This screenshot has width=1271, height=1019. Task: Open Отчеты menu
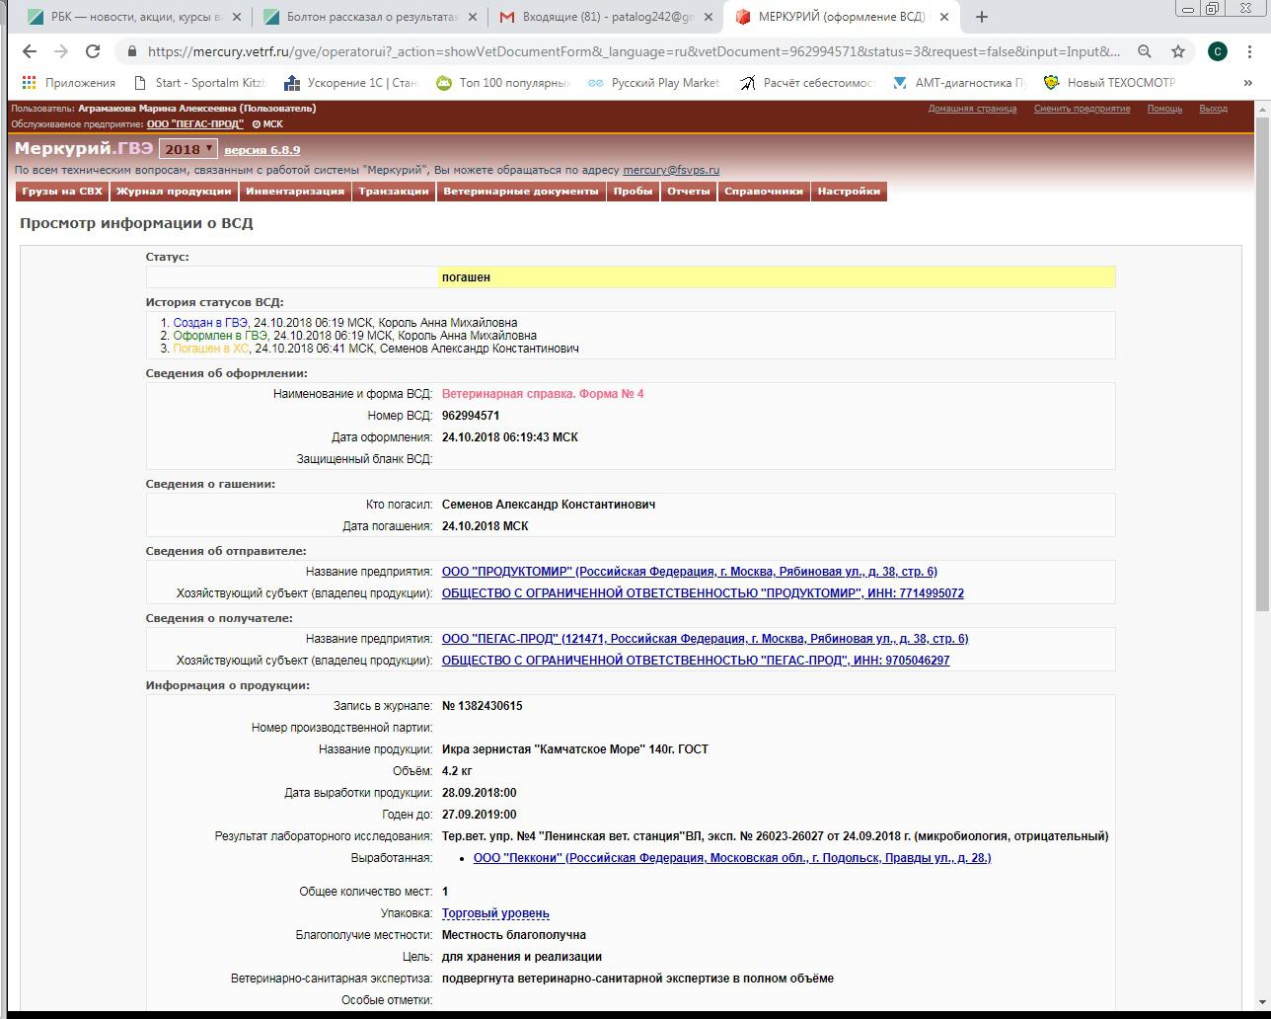pos(688,192)
